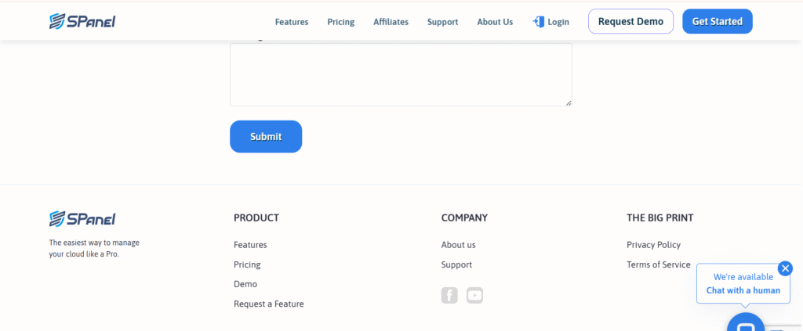This screenshot has width=803, height=331.
Task: Click Chat with a human text
Action: click(743, 290)
